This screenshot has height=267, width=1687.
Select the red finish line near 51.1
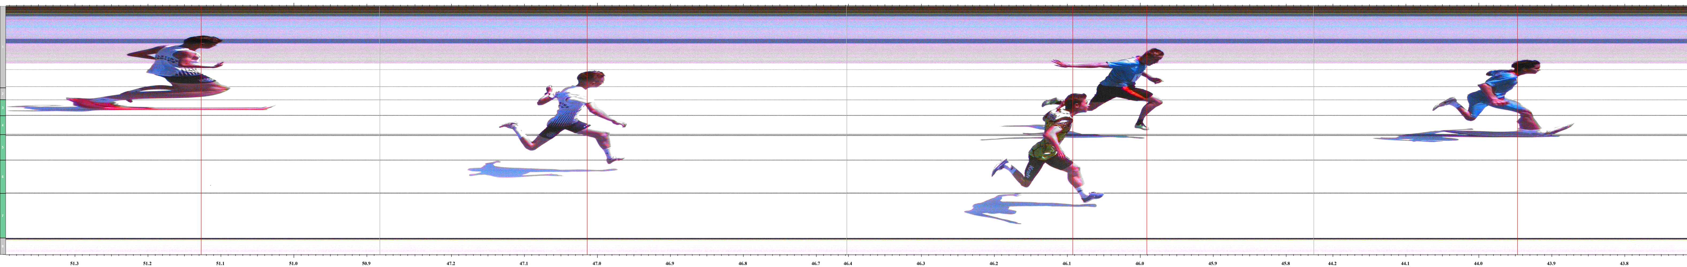pyautogui.click(x=201, y=131)
